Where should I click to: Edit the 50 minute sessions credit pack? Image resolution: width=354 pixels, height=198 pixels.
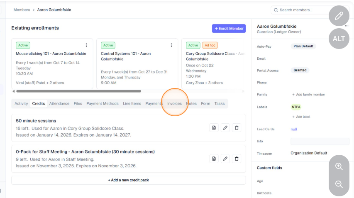click(x=225, y=128)
